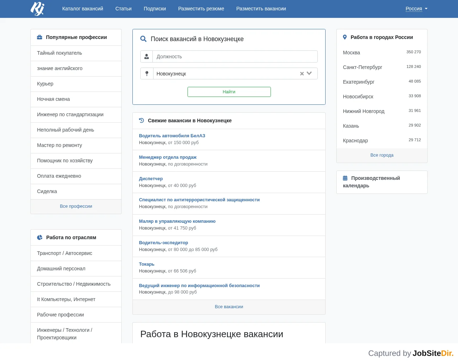
Task: Open vacancy Токарь
Action: pos(147,264)
